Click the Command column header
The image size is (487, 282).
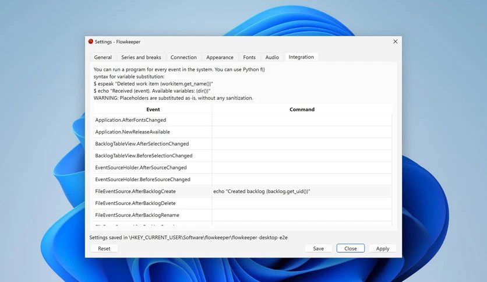[302, 110]
